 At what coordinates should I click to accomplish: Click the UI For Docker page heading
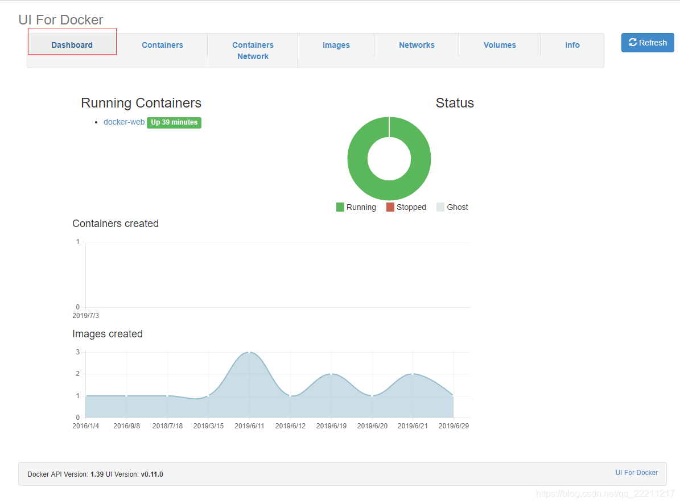[x=60, y=19]
